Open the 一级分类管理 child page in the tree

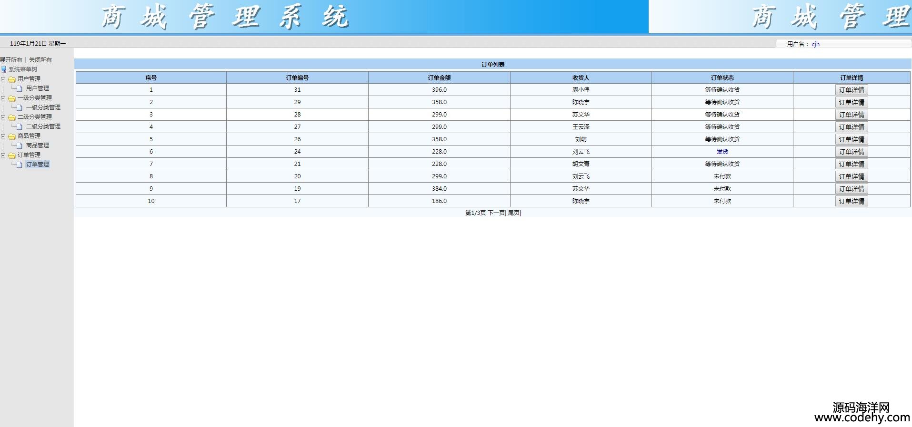(x=43, y=107)
